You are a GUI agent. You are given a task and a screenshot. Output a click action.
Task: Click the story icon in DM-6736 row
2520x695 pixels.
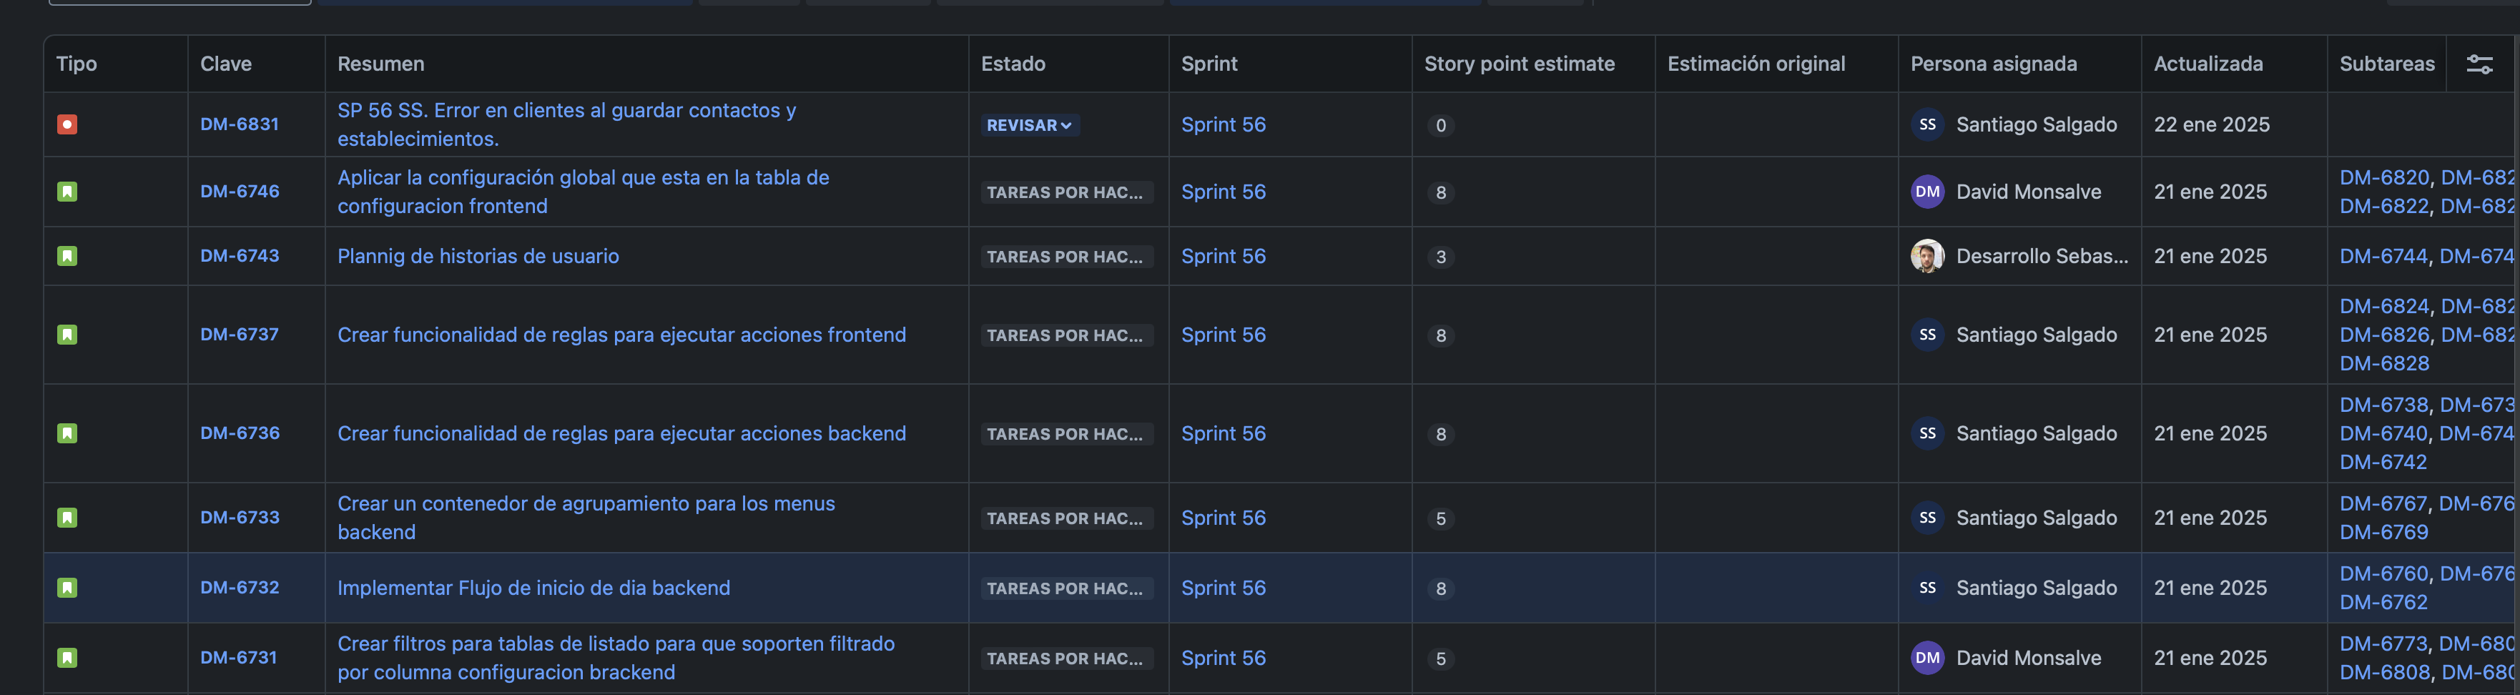[x=67, y=433]
